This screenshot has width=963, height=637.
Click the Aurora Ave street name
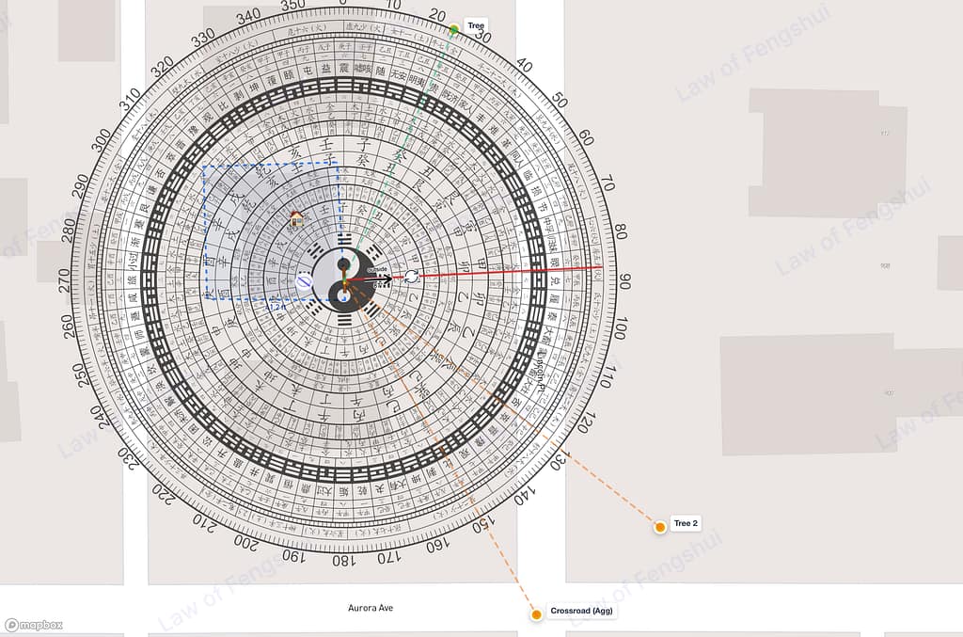(x=372, y=607)
